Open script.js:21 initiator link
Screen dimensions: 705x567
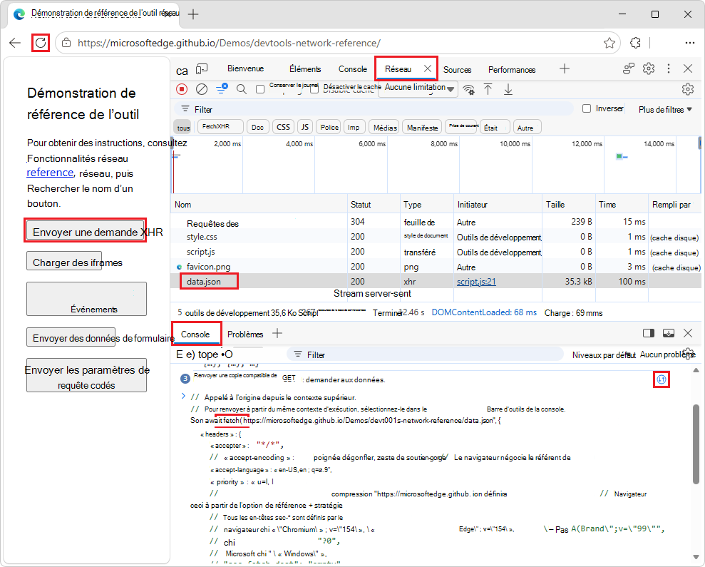click(x=476, y=282)
